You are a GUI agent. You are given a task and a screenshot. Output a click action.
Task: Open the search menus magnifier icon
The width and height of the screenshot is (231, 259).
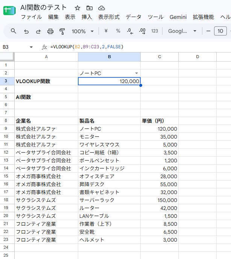14,31
